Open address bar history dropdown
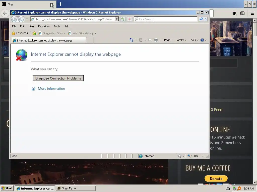This screenshot has width=257, height=192. tap(117, 19)
